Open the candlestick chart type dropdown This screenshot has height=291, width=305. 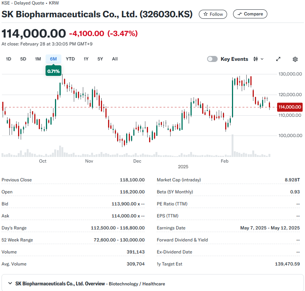[x=258, y=59]
